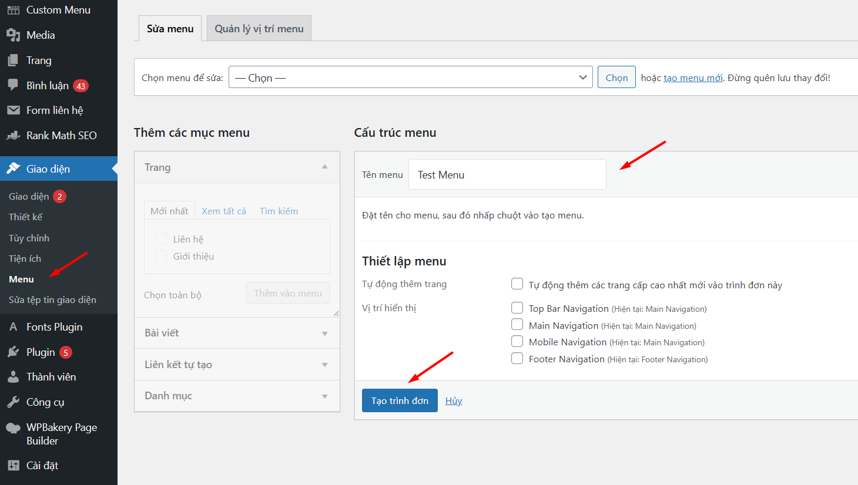Enable Tự động thêm các trang checkbox

click(517, 284)
